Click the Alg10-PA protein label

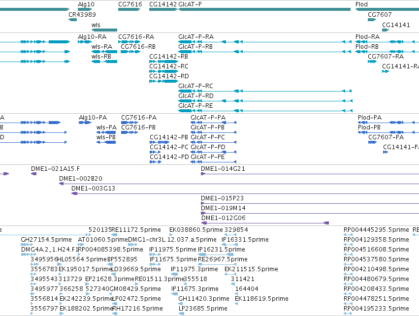93,118
